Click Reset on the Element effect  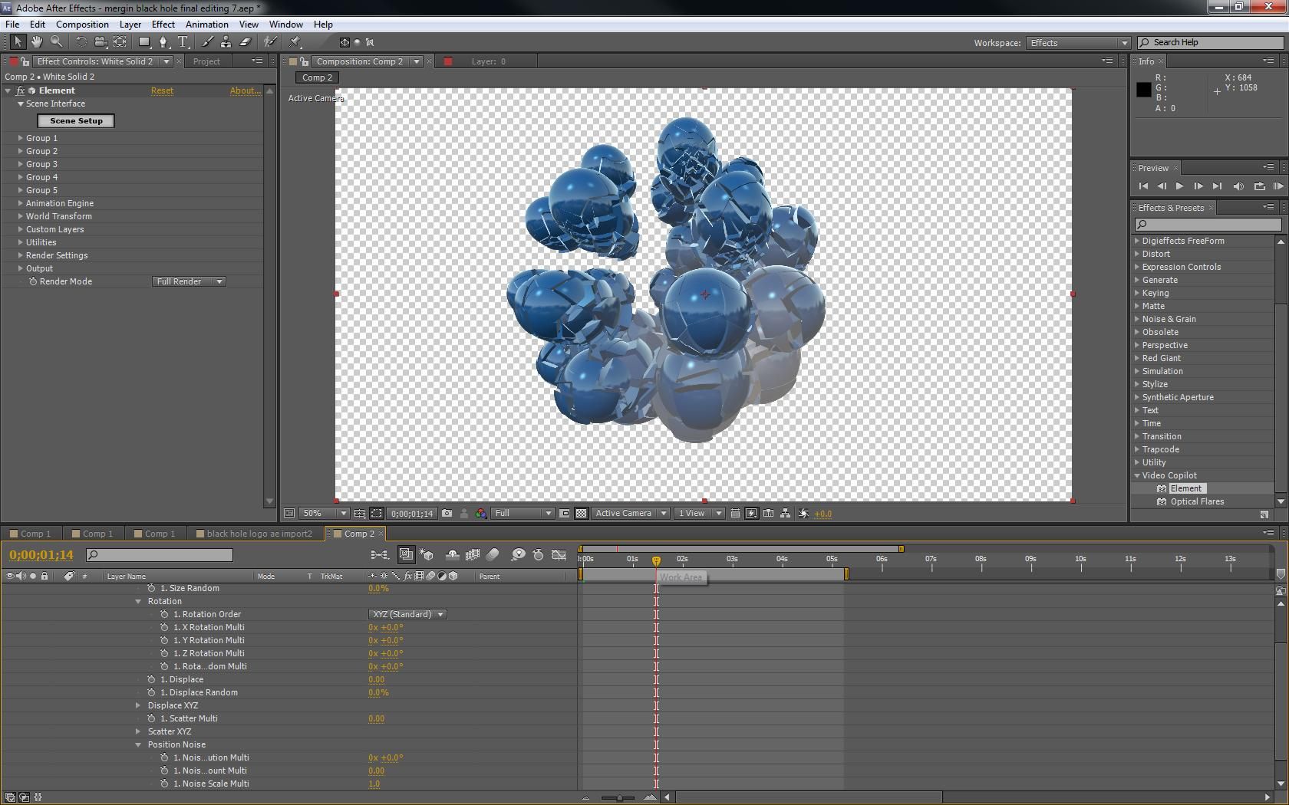tap(162, 90)
